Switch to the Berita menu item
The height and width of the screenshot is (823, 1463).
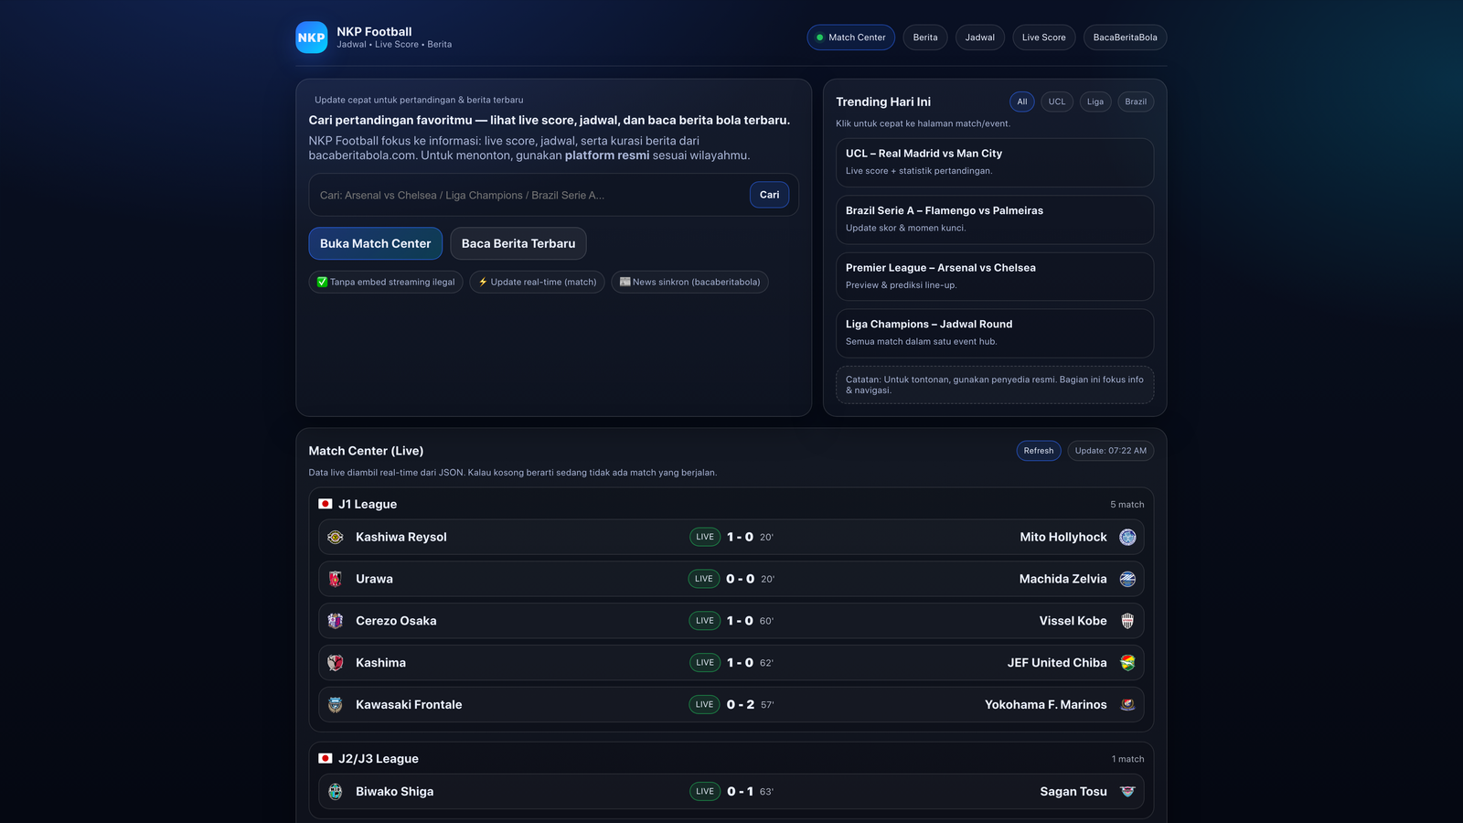[924, 37]
